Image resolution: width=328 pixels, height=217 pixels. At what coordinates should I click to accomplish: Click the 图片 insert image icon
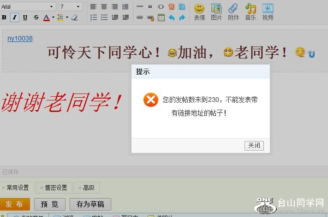216,12
